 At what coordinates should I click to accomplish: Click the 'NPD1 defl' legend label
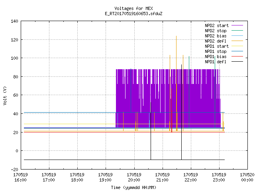click(216, 62)
